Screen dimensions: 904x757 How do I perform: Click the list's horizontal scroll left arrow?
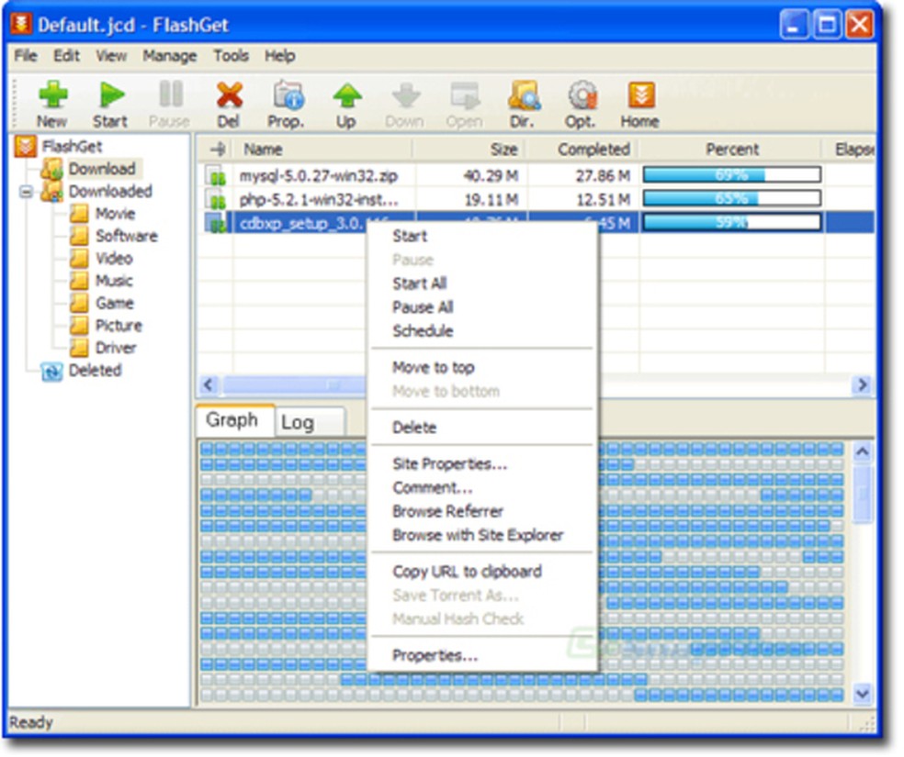coord(209,384)
